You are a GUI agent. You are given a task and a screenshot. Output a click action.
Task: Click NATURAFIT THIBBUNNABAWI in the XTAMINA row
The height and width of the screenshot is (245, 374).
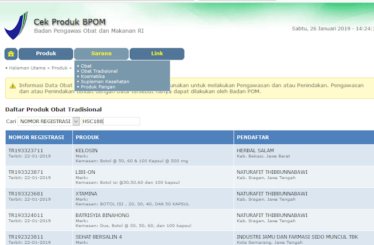(x=272, y=194)
